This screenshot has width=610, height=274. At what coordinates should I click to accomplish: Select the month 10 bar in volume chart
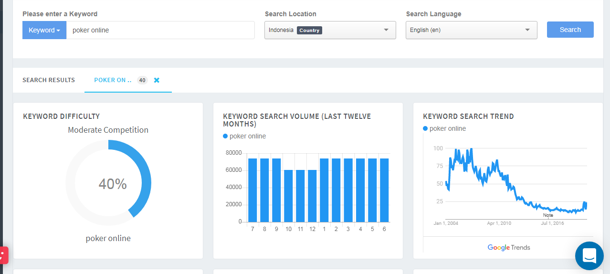pyautogui.click(x=288, y=196)
